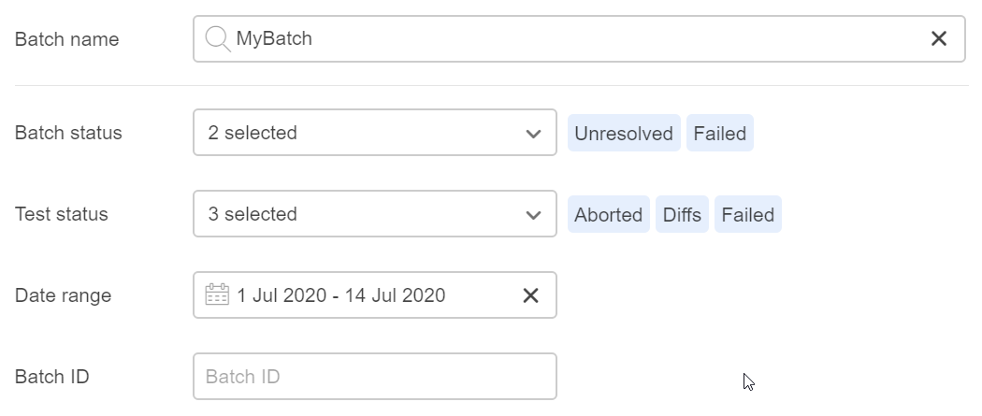The image size is (982, 416).
Task: Open the calendar icon in Date range
Action: (217, 295)
